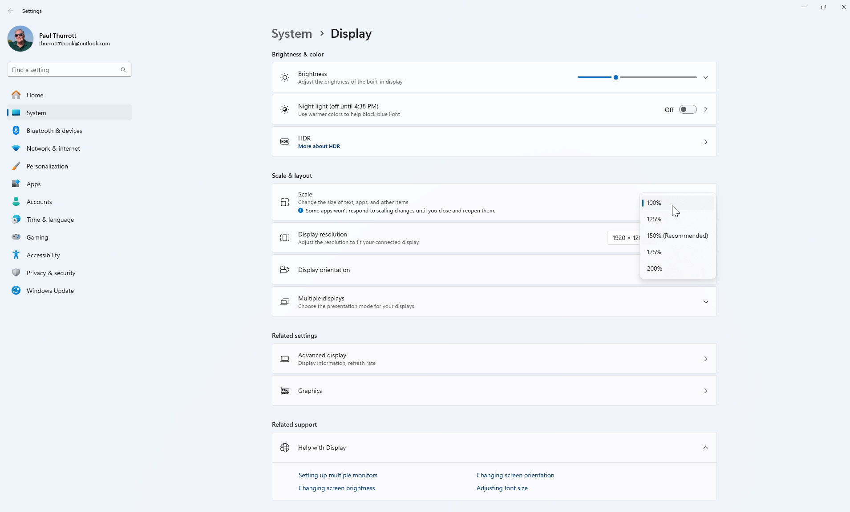Open the More about HDR link
The image size is (850, 512).
(319, 147)
